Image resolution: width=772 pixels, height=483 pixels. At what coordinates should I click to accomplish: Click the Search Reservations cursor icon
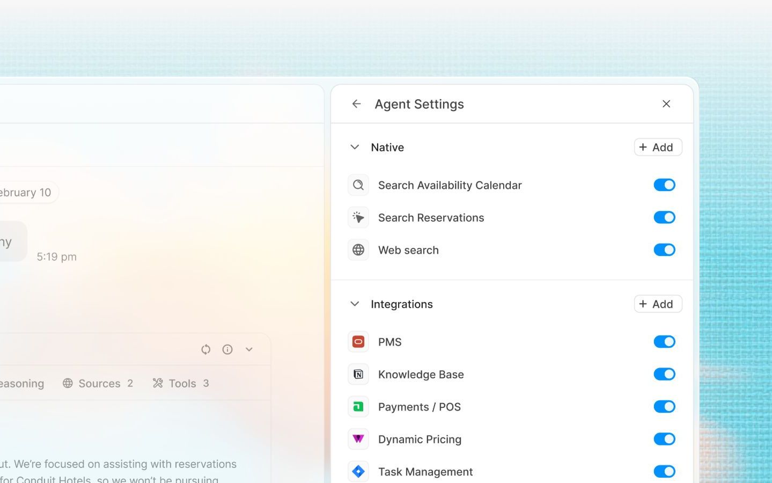pyautogui.click(x=358, y=217)
